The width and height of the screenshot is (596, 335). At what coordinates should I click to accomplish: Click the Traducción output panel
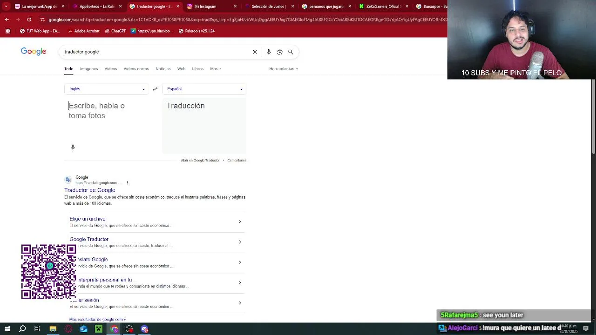pyautogui.click(x=204, y=126)
